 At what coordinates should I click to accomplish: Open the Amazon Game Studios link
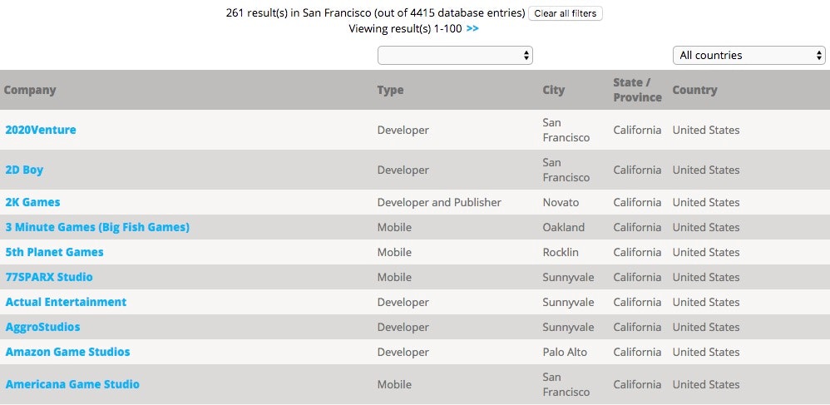[x=67, y=352]
